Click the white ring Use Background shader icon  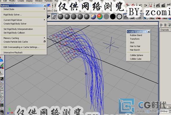[119, 17]
